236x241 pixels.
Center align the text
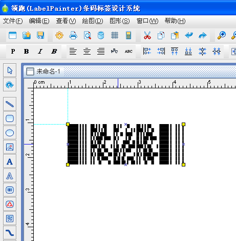point(87,51)
